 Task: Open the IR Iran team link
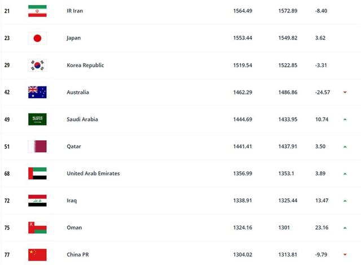(76, 11)
